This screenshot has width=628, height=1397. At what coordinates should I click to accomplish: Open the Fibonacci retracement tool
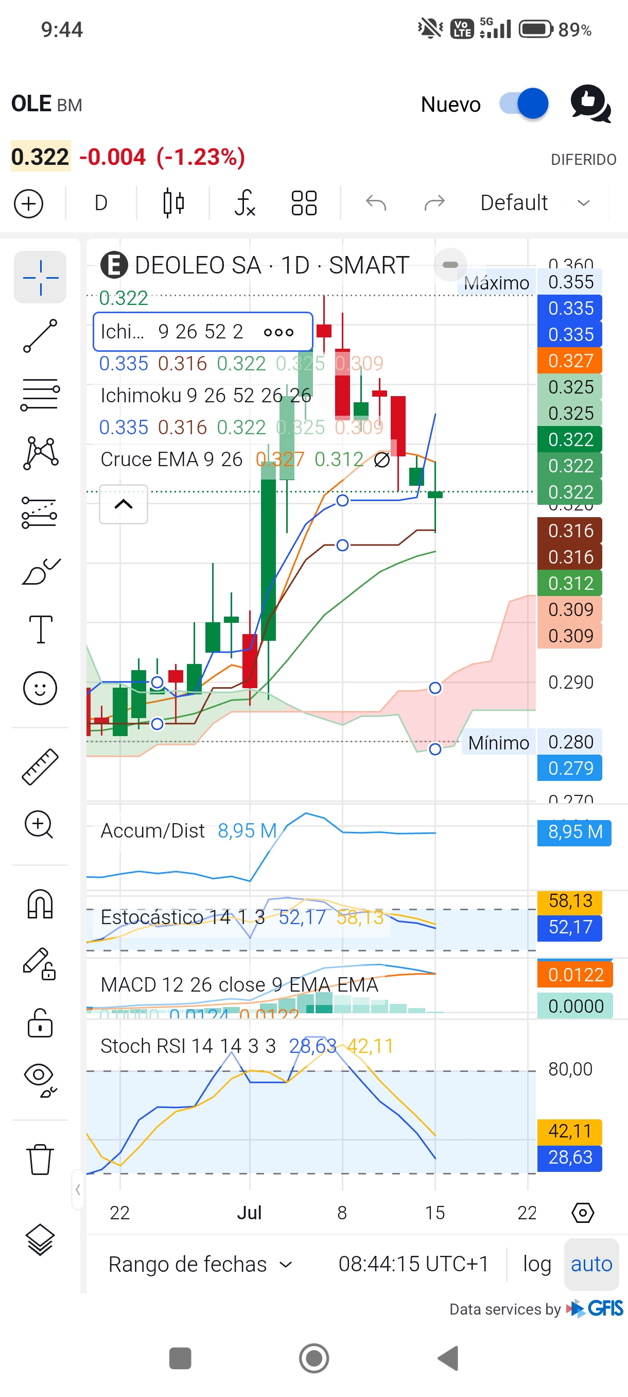[x=40, y=394]
